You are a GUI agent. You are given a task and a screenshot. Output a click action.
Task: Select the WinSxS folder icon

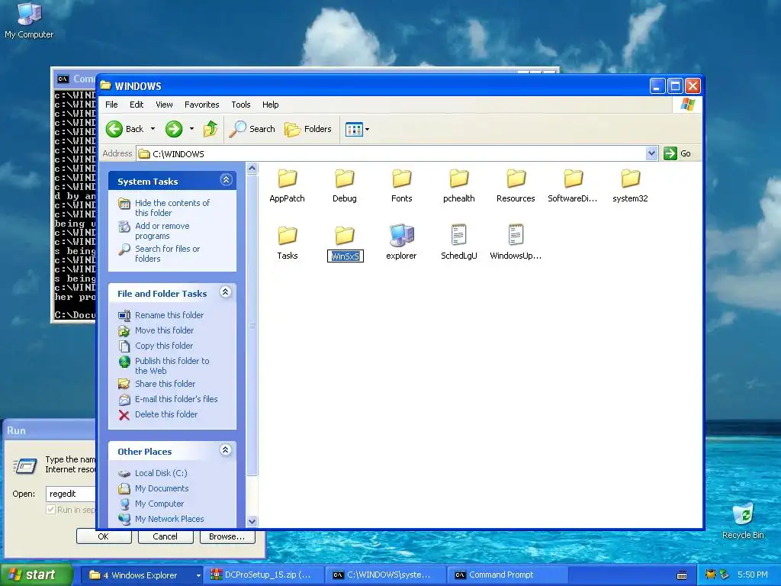tap(344, 235)
